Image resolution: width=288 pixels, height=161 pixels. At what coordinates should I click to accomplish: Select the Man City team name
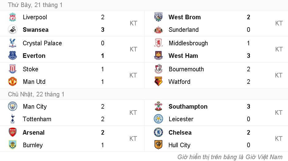tap(35, 107)
